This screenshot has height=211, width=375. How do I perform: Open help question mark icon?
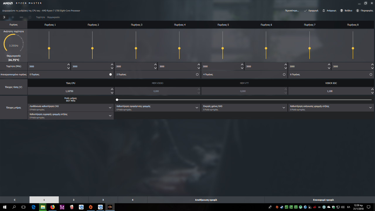click(342, 11)
